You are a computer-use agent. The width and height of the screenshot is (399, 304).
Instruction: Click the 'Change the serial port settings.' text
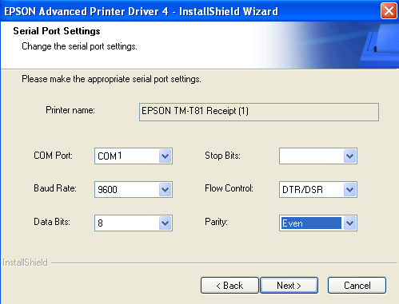79,46
